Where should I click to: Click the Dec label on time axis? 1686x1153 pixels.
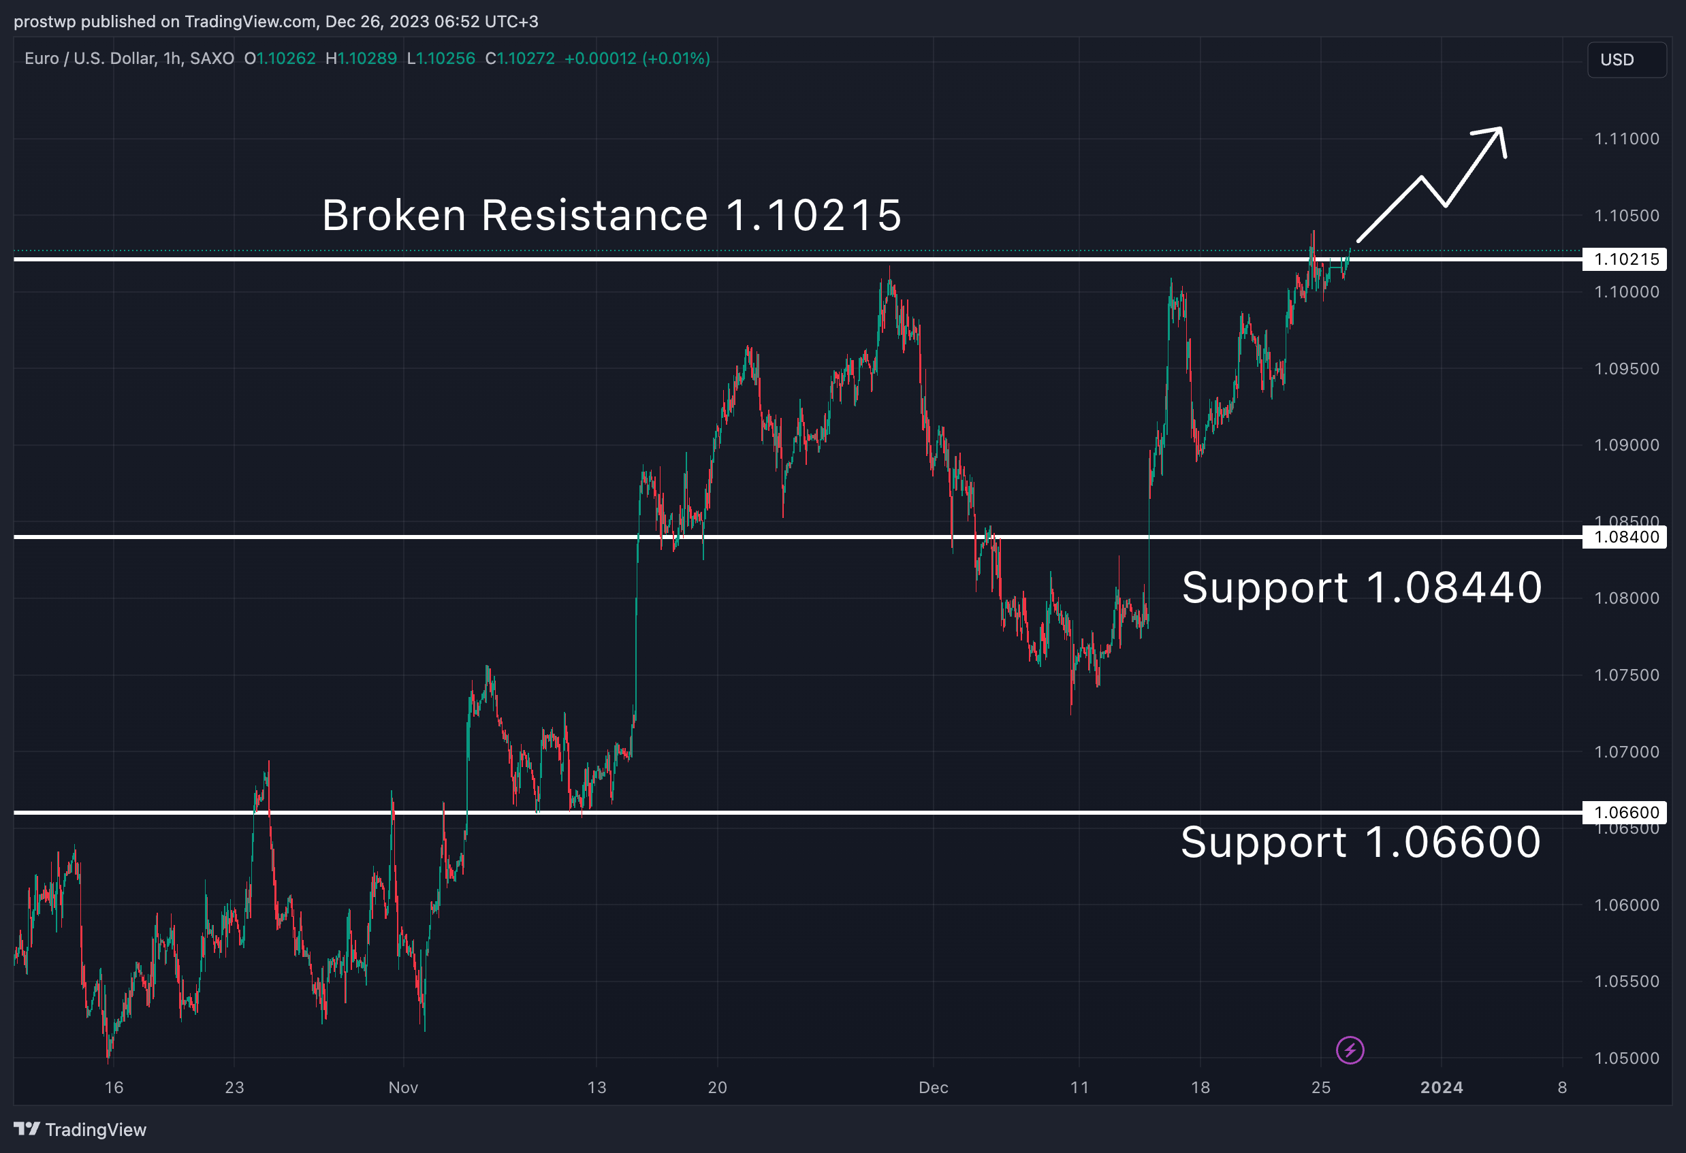click(x=933, y=1087)
